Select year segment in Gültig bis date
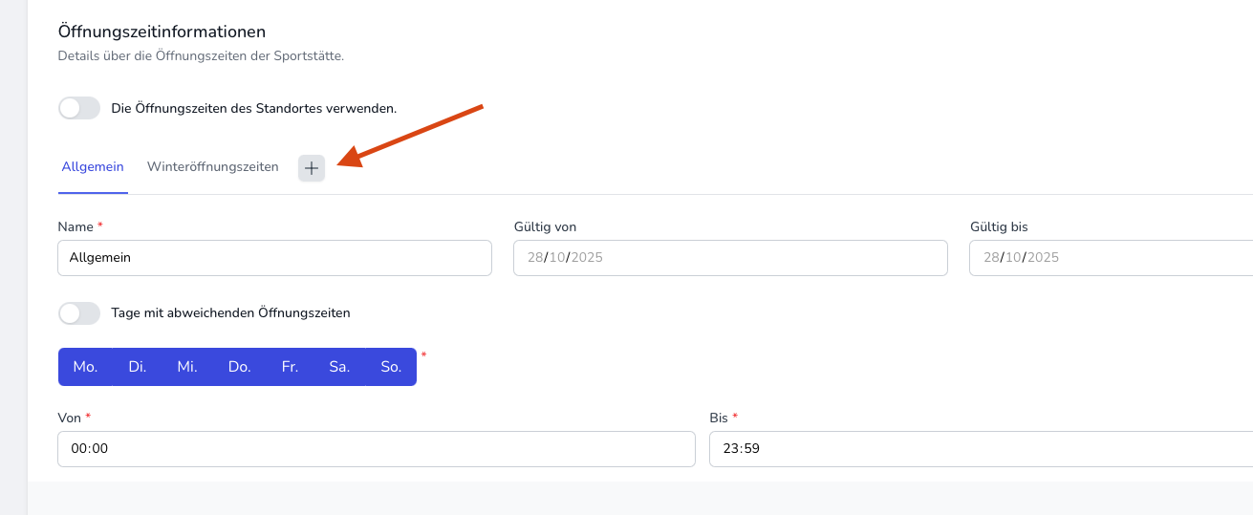This screenshot has width=1253, height=515. 1043,258
